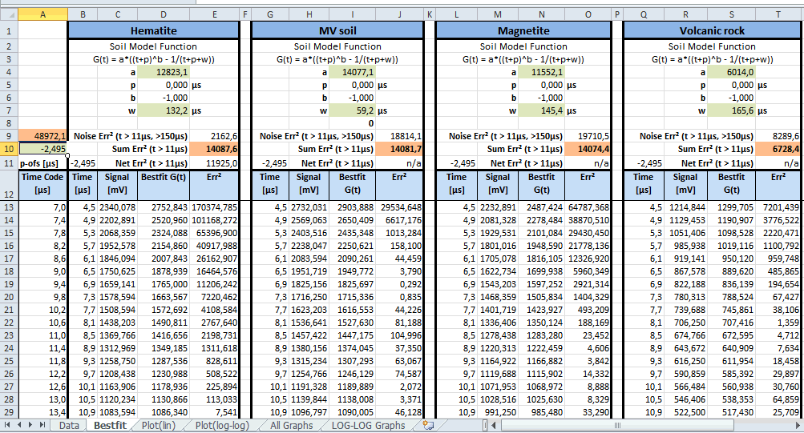Click the Time Code [µs] header cell
The height and width of the screenshot is (433, 804).
click(42, 185)
